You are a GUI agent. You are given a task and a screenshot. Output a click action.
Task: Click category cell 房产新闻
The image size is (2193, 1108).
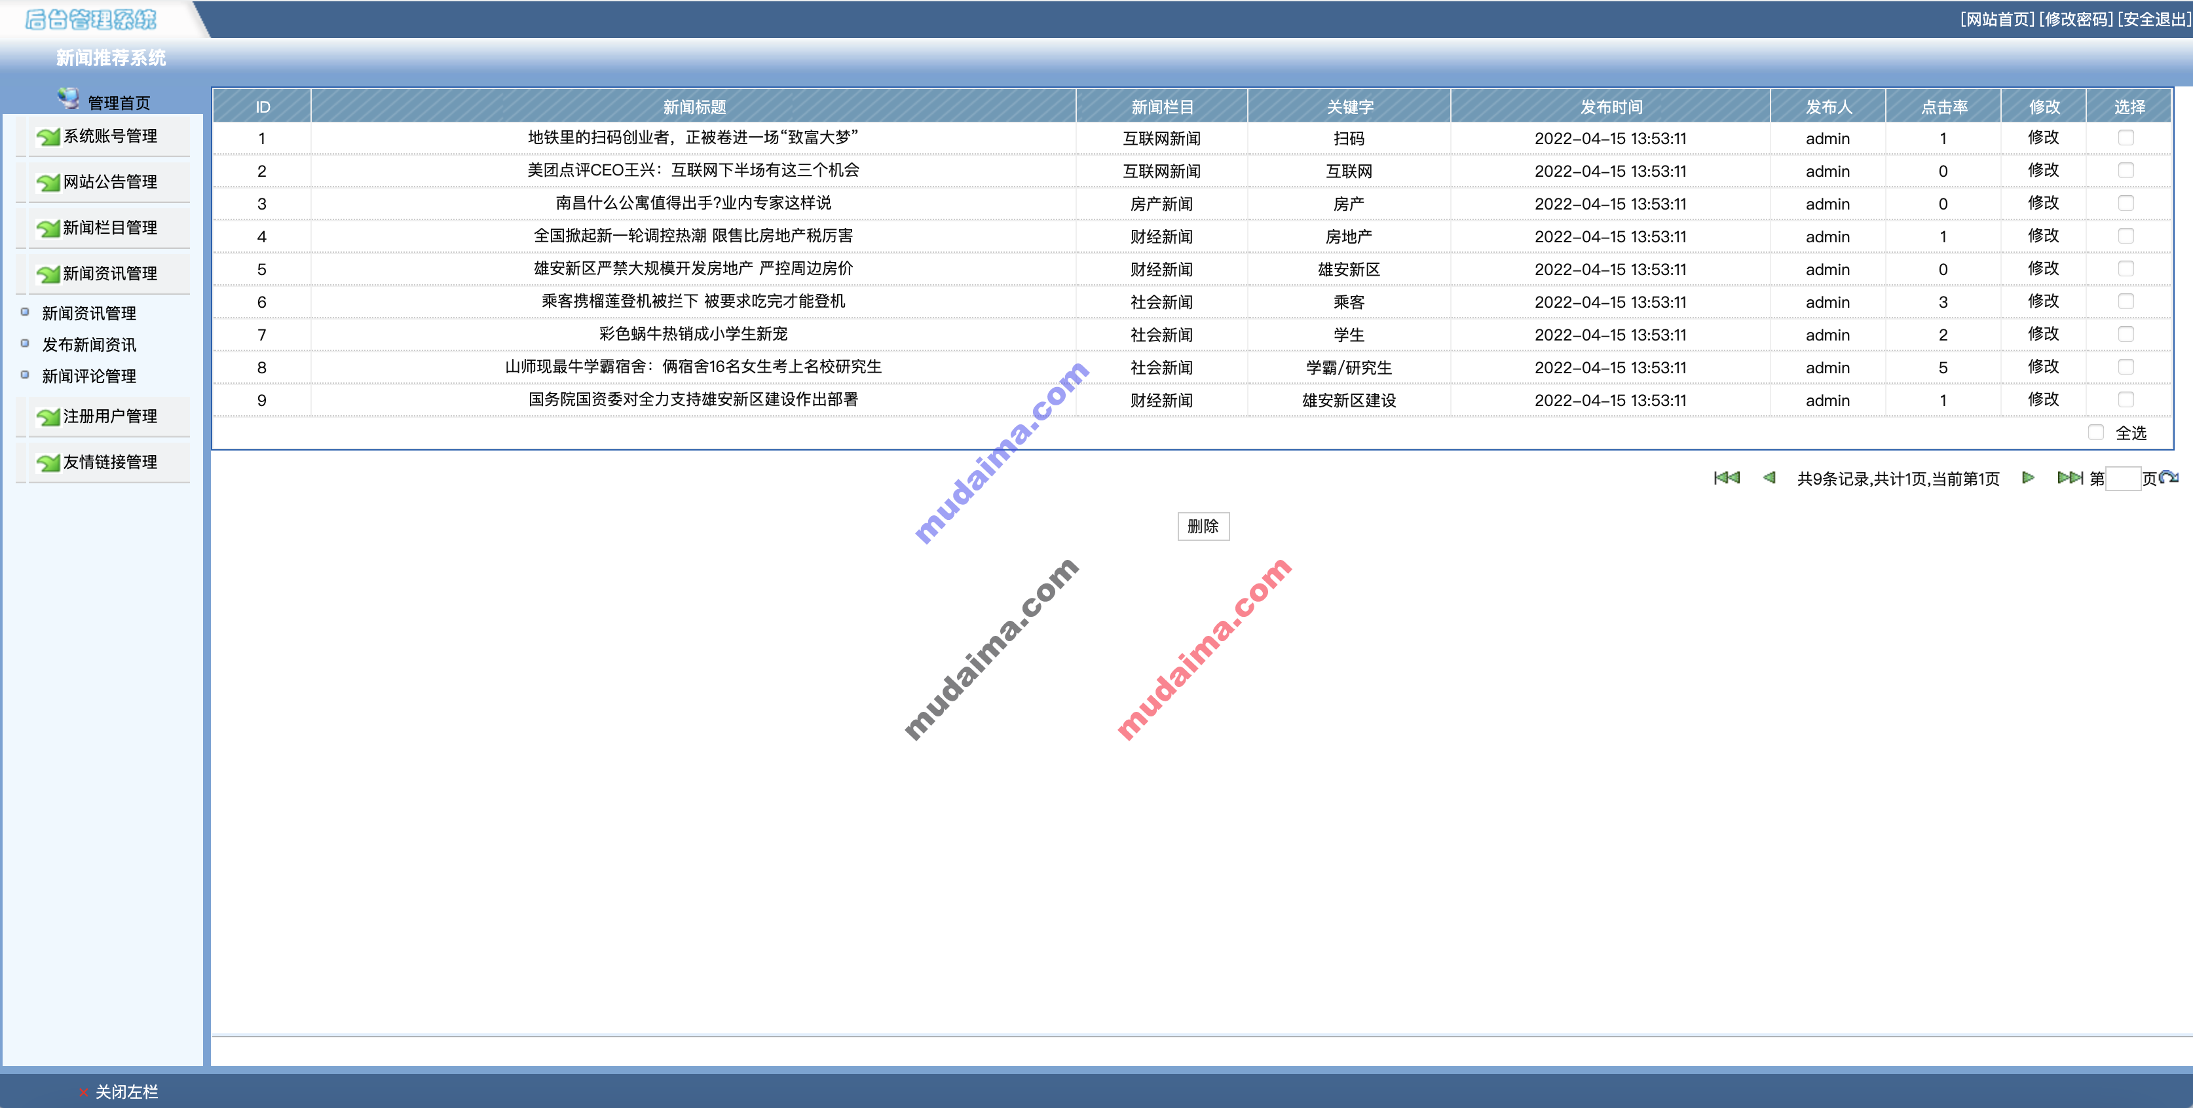1161,204
